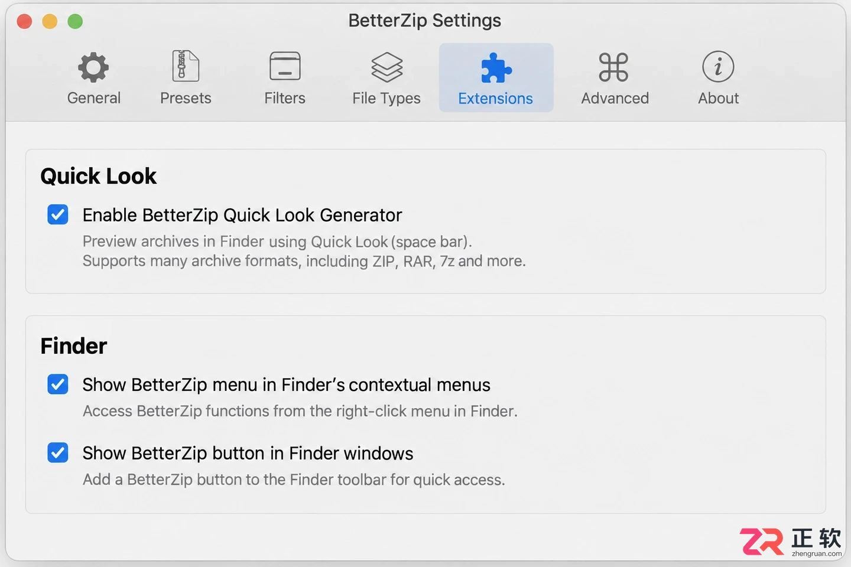
Task: Open the General gear icon
Action: [93, 67]
